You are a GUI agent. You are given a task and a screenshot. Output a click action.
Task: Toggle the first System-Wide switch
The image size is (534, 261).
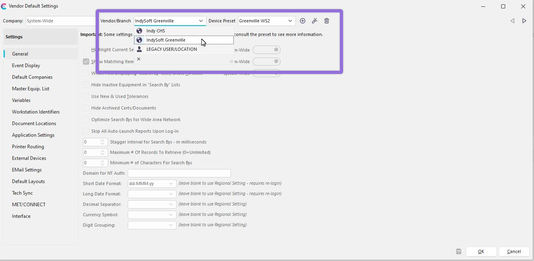[x=267, y=50]
